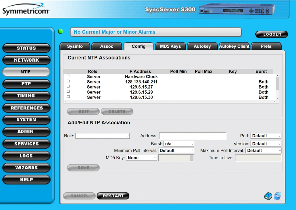The height and width of the screenshot is (210, 296).
Task: Click the blue refresh arrows icon
Action: [x=277, y=196]
